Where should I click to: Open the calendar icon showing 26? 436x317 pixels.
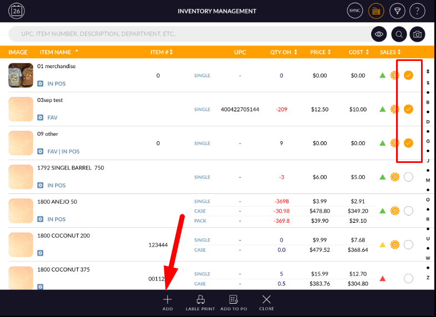(x=17, y=11)
